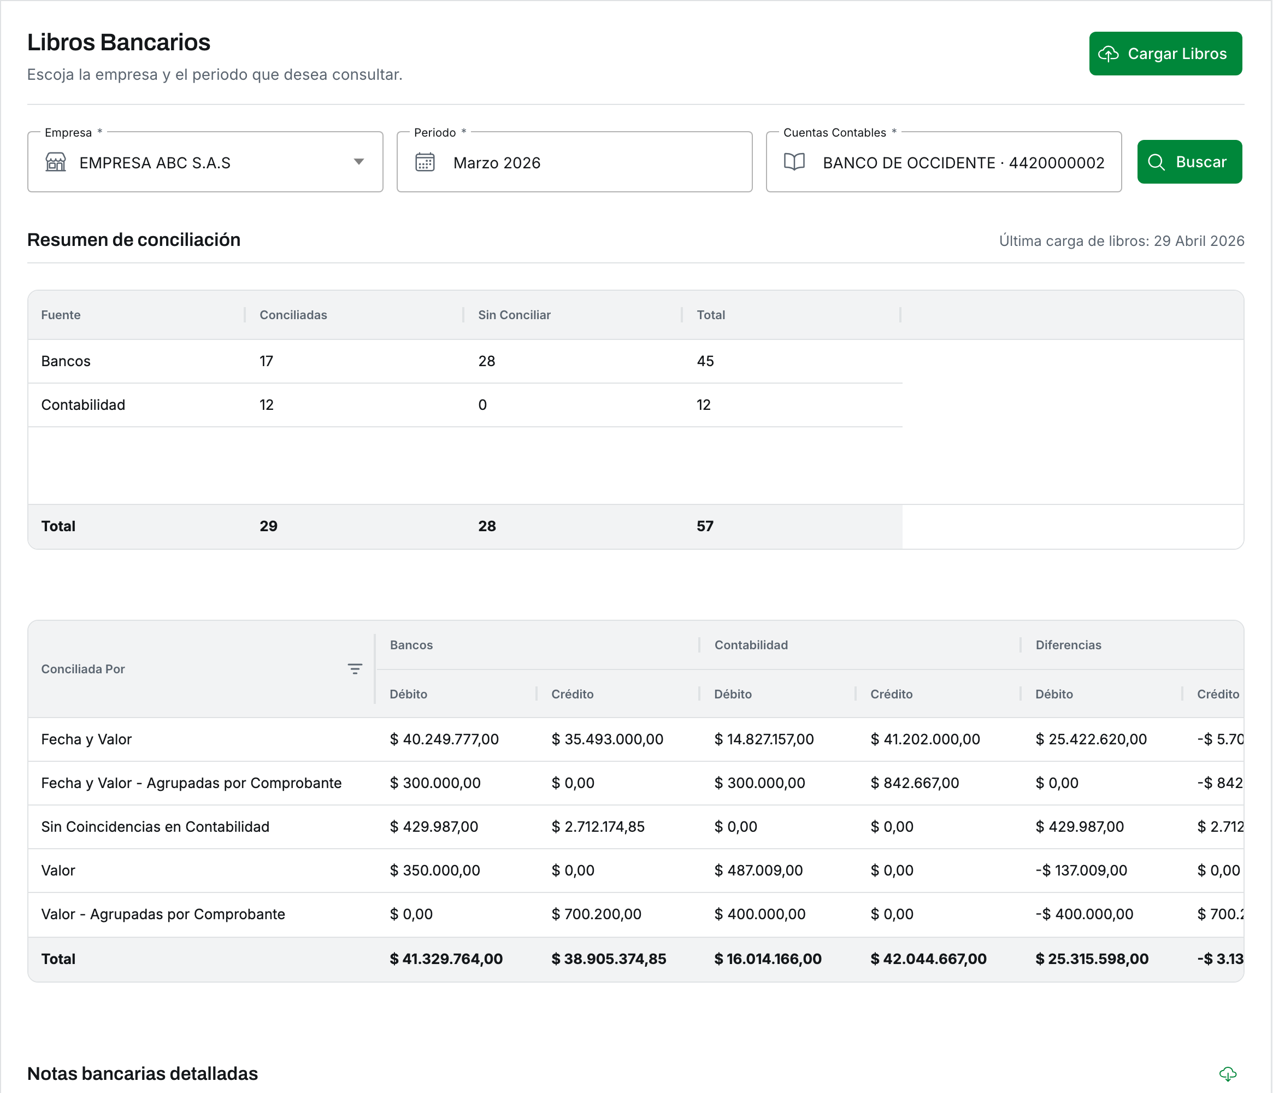Click the value $ 842.667,00
This screenshot has width=1273, height=1093.
point(914,783)
